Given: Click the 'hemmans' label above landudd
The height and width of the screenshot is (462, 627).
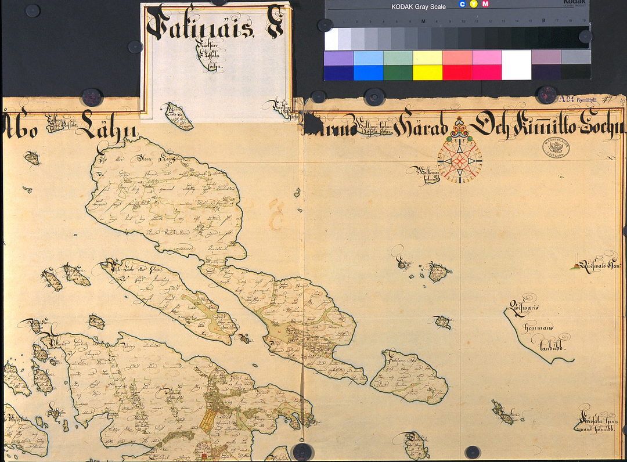Looking at the screenshot, I should 538,328.
